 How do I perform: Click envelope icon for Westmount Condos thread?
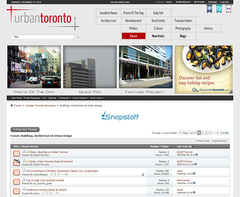(17, 191)
